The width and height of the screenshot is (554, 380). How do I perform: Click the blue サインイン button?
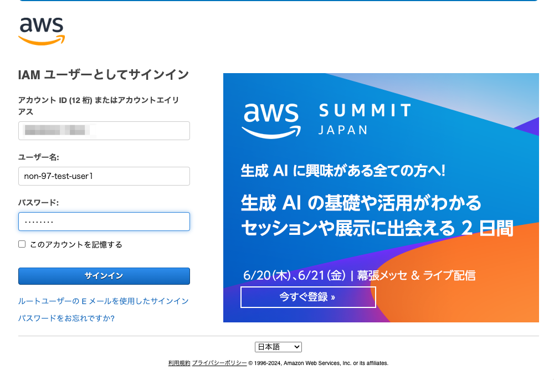click(x=104, y=276)
